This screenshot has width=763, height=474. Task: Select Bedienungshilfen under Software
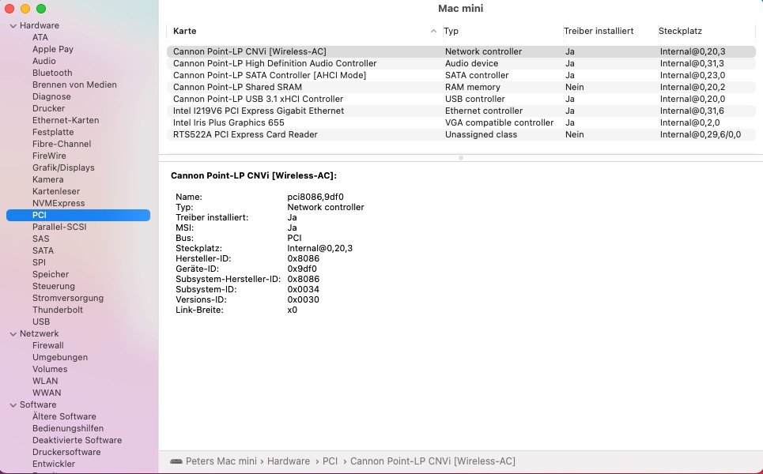pos(68,429)
